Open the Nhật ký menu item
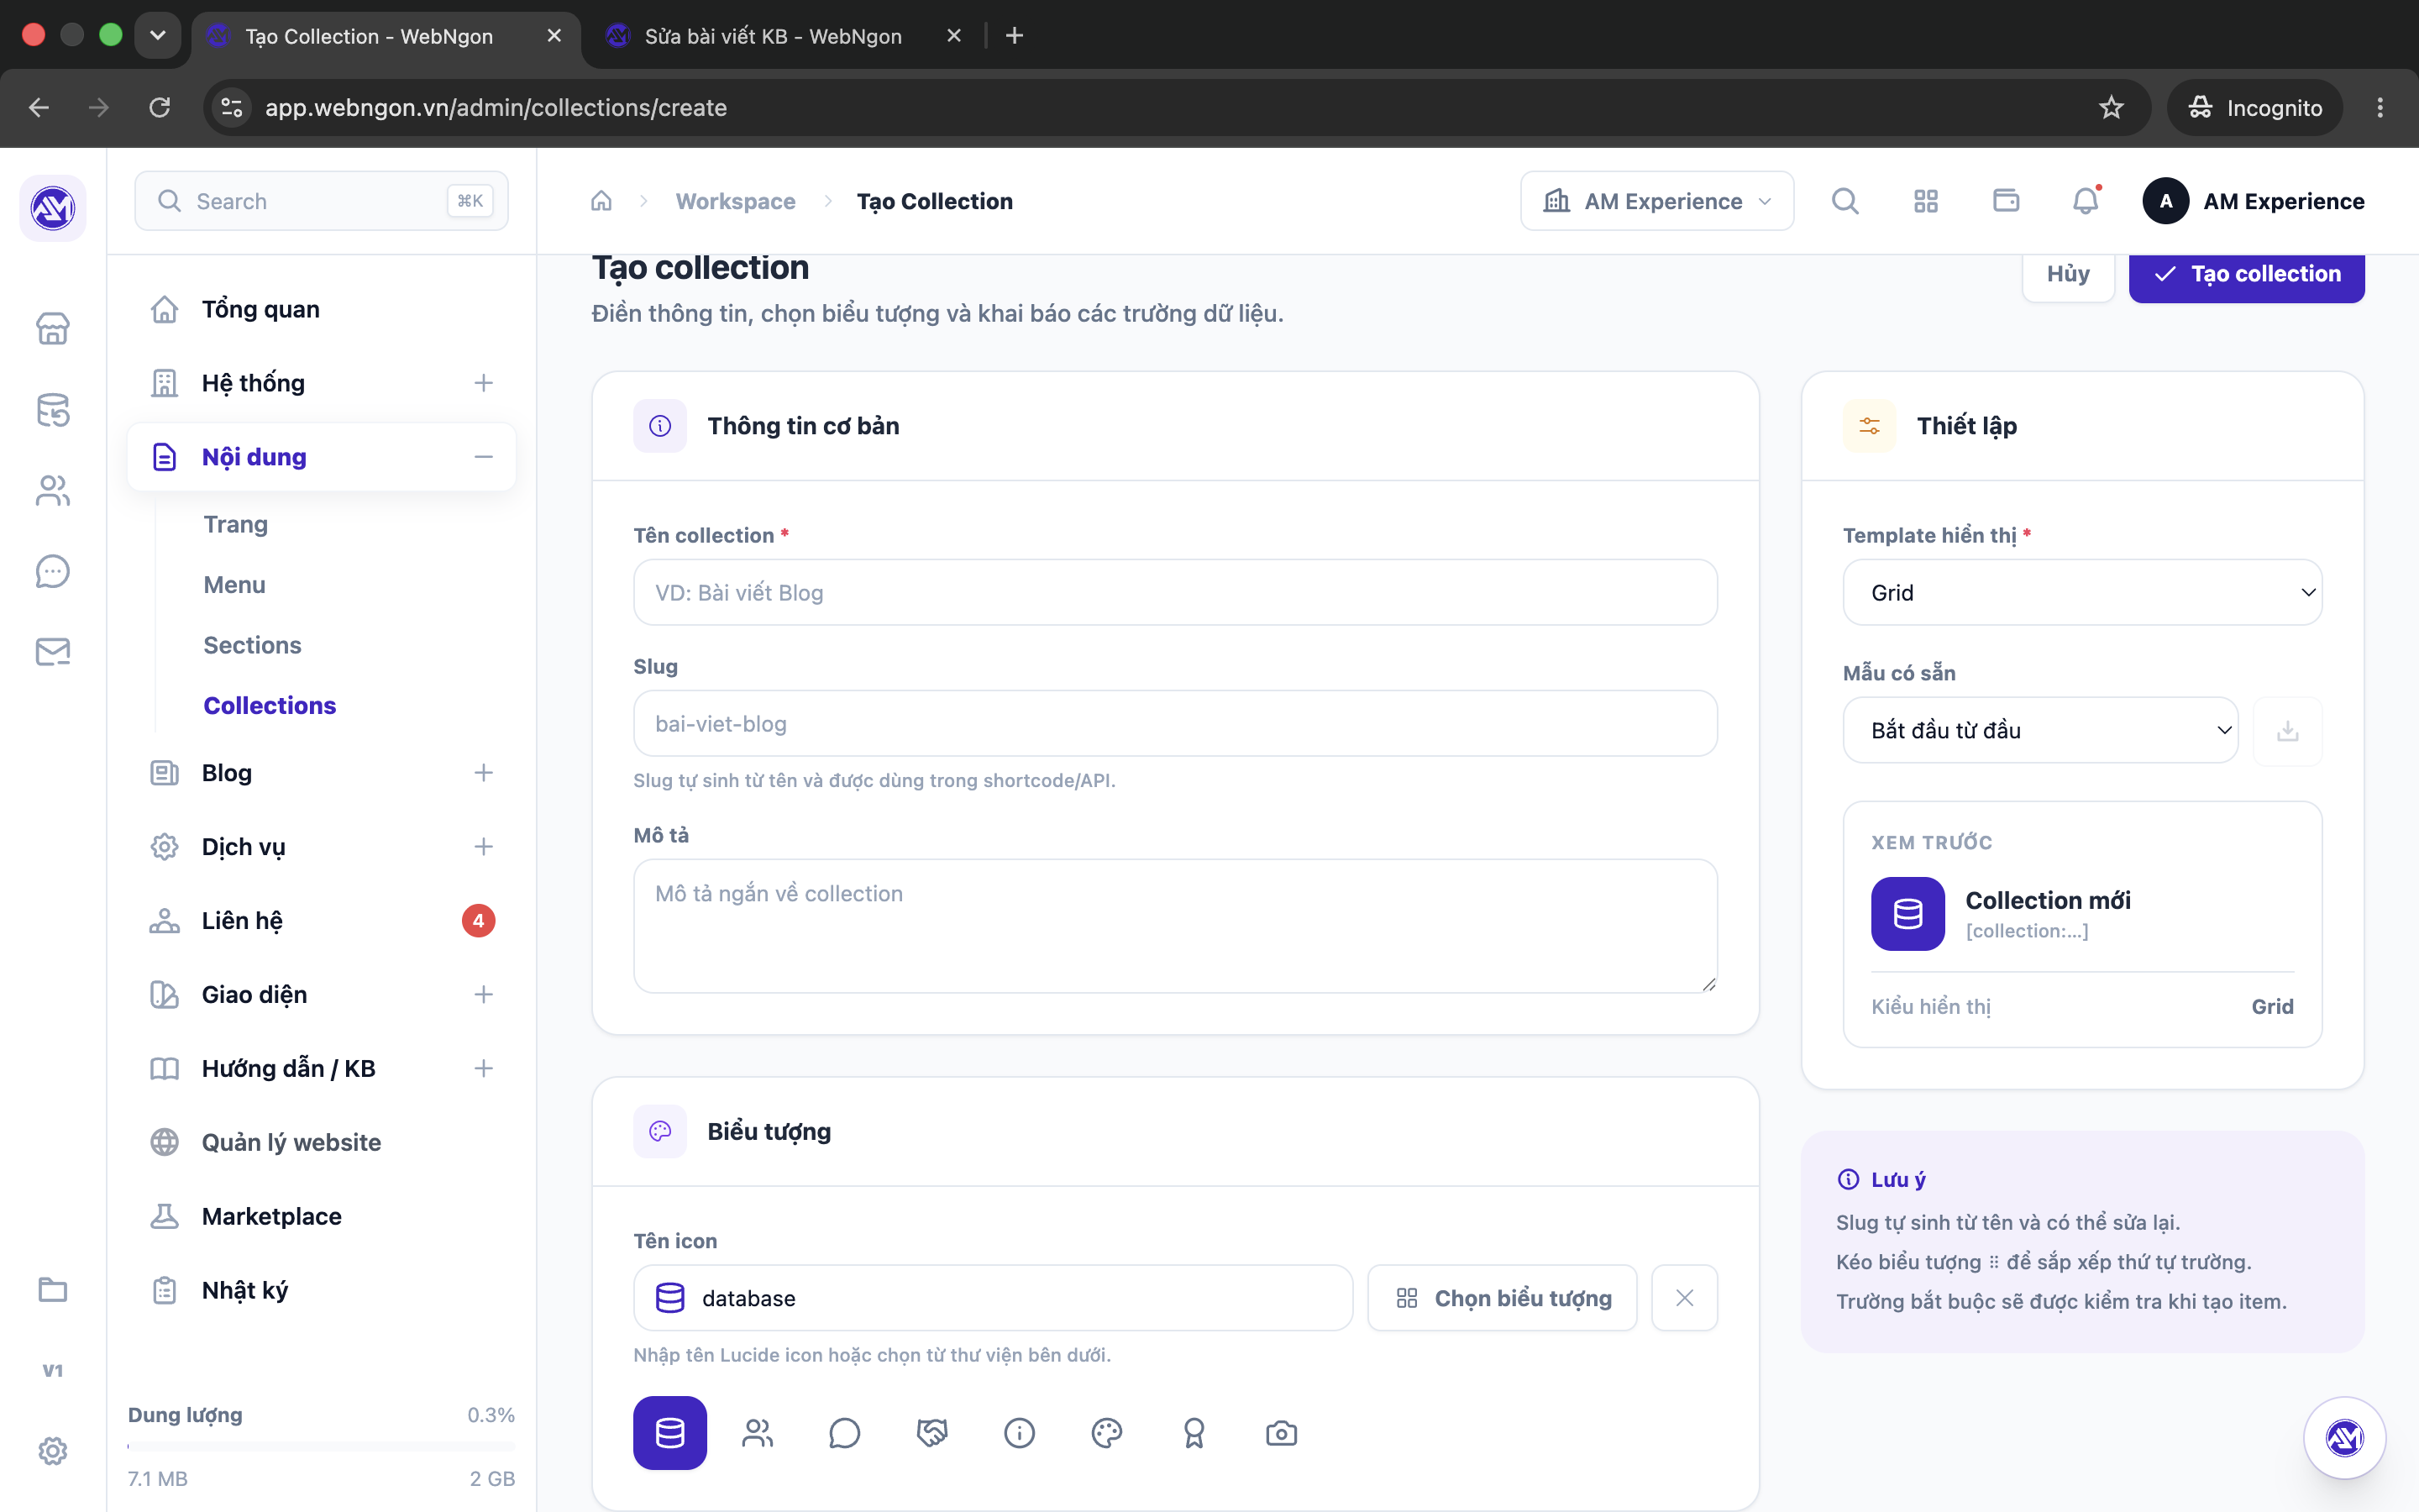This screenshot has height=1512, width=2419. [321, 1291]
